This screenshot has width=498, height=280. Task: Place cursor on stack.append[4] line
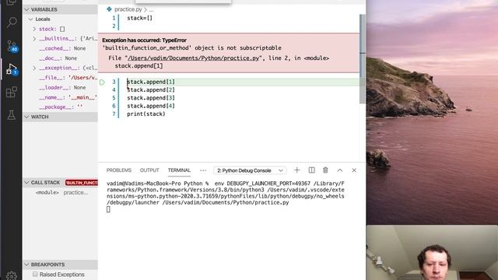(151, 106)
